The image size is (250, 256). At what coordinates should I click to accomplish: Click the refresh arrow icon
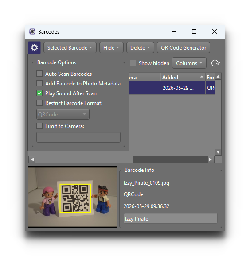[215, 63]
